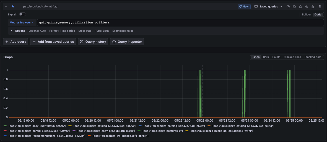This screenshot has height=142, width=327.
Task: Switch to Code editor mode
Action: 318,15
